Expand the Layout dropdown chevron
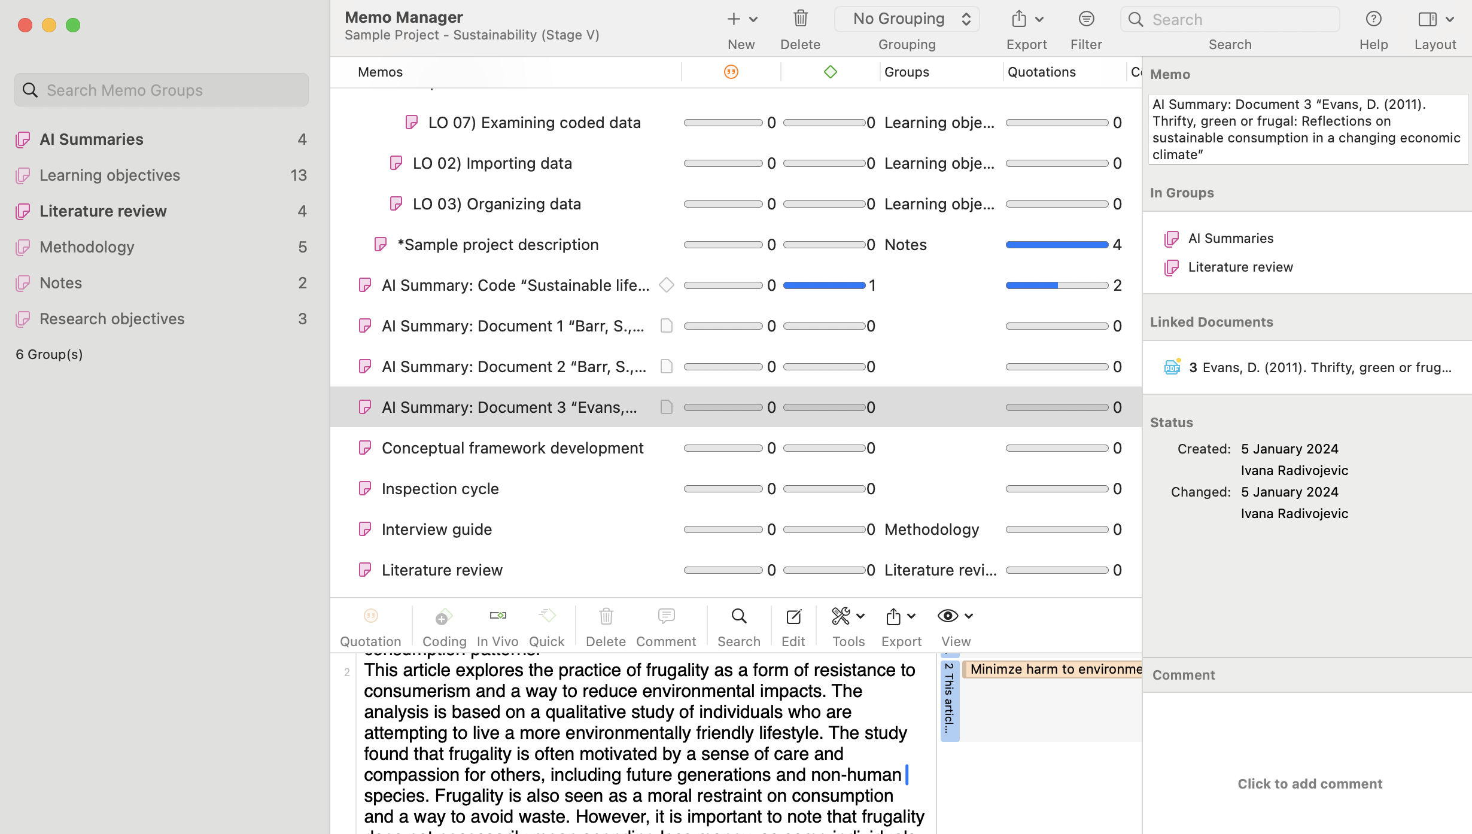Viewport: 1472px width, 834px height. (x=1449, y=20)
